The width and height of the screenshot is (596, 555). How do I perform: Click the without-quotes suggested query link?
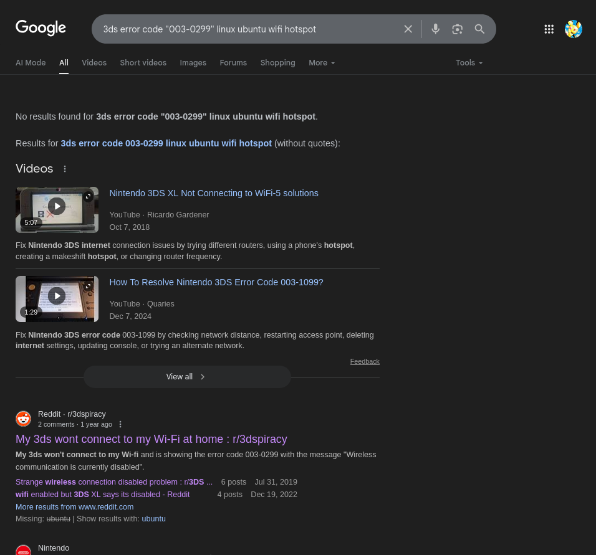[166, 143]
